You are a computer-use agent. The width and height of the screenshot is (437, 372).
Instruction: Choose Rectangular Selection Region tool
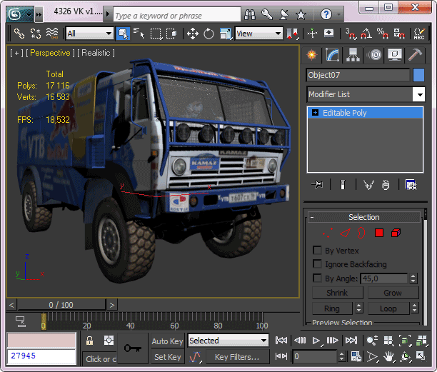(156, 34)
